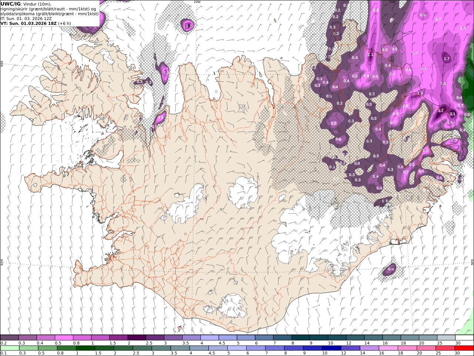Click the darkest green 1 swatch in lower legend row
Screen dimensions: 474x356
pyautogui.click(x=86, y=348)
